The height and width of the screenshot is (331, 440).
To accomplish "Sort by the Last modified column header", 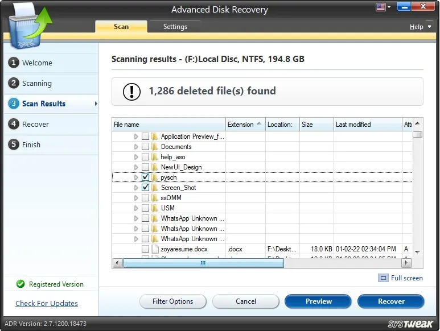I will 368,125.
